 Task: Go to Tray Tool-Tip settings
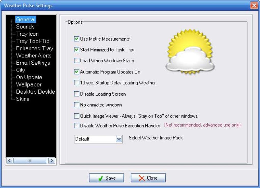click(33, 41)
